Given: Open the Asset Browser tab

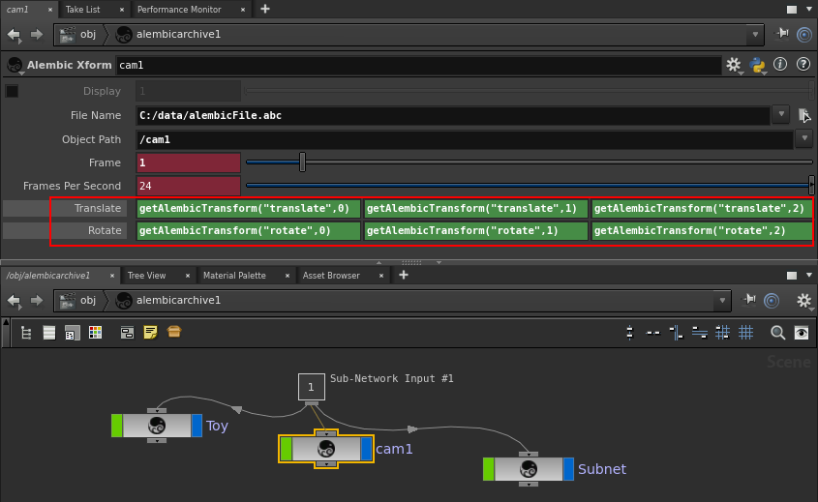Looking at the screenshot, I should click(x=331, y=276).
